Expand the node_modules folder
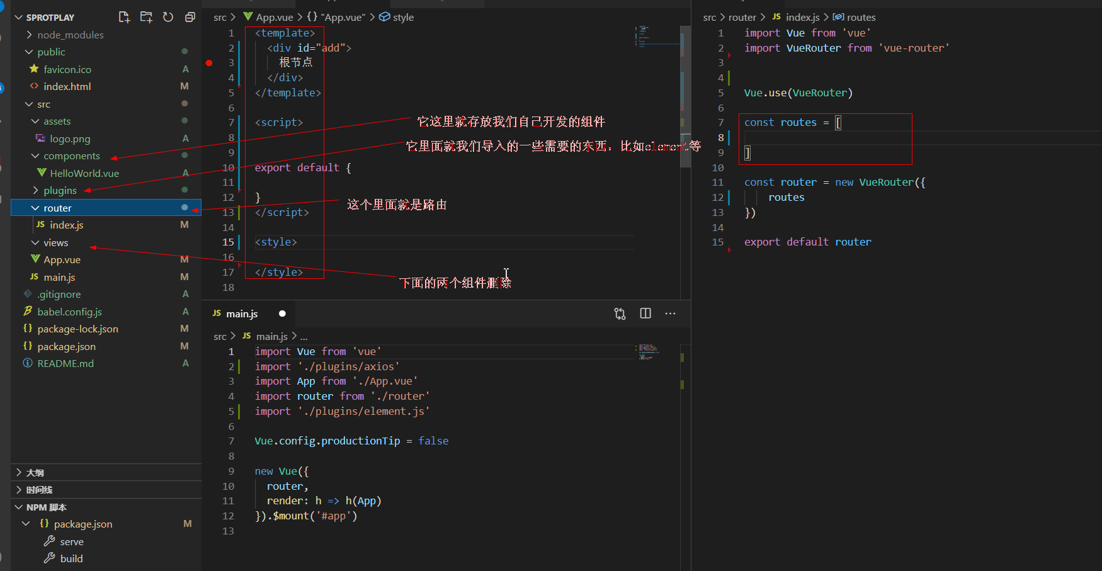The width and height of the screenshot is (1102, 571). (29, 35)
